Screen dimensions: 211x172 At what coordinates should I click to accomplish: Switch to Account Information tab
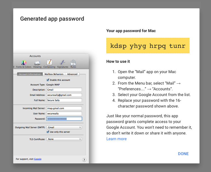(x=30, y=74)
